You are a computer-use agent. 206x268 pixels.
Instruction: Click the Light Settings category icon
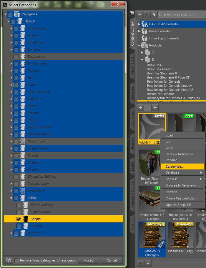click(26, 212)
